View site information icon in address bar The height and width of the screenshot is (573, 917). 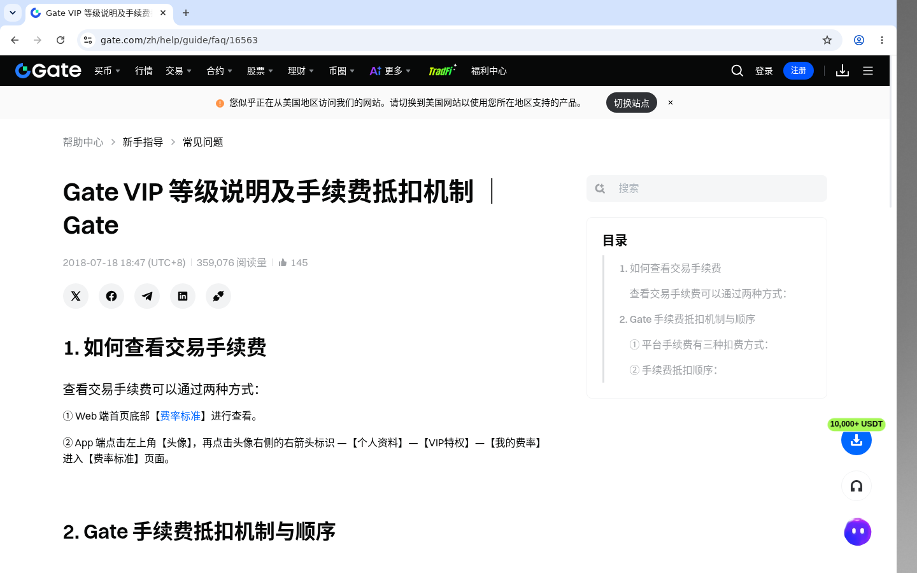[88, 40]
